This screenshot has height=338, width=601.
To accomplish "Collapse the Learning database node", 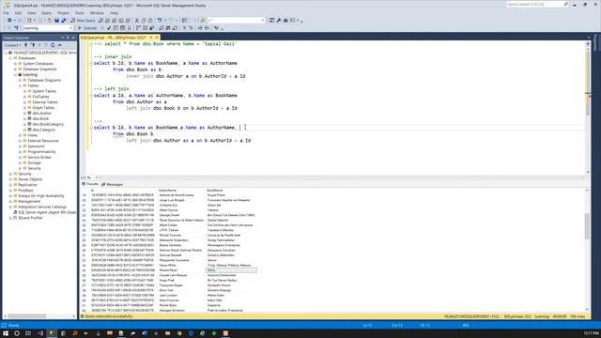I will point(15,75).
